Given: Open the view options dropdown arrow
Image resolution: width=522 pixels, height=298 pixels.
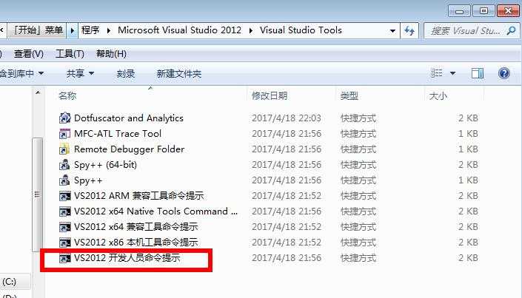Looking at the screenshot, I should point(452,73).
